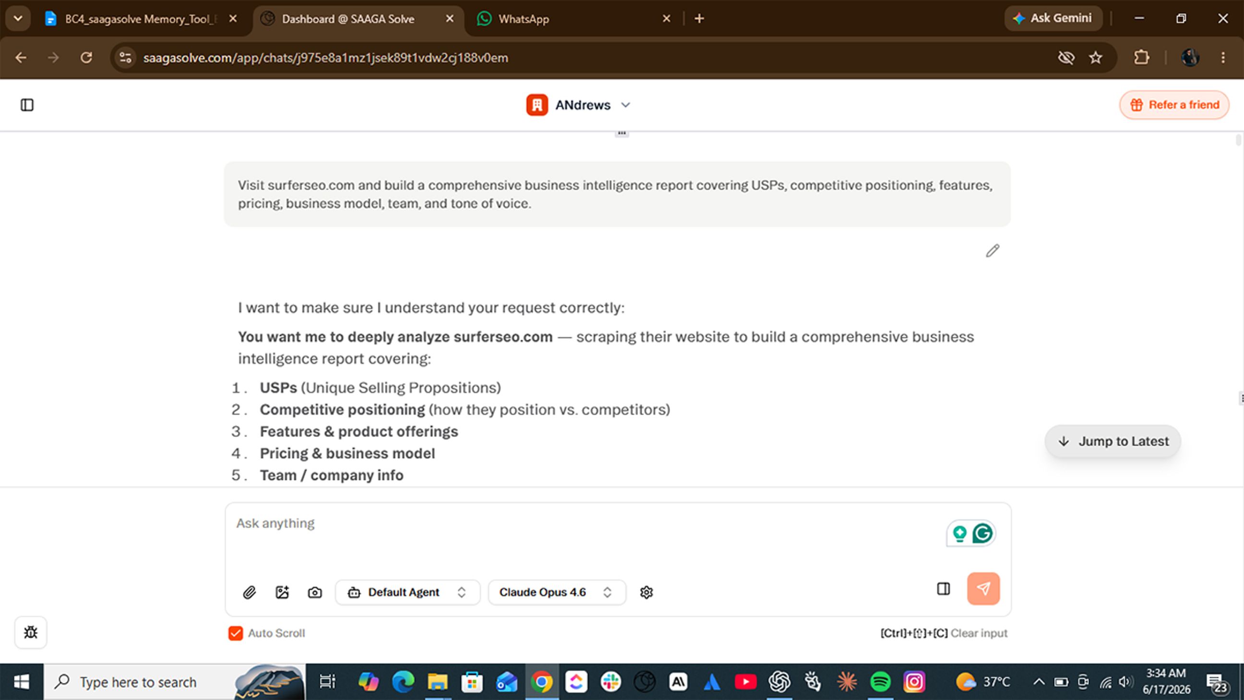Open a new browser tab

[x=699, y=19]
